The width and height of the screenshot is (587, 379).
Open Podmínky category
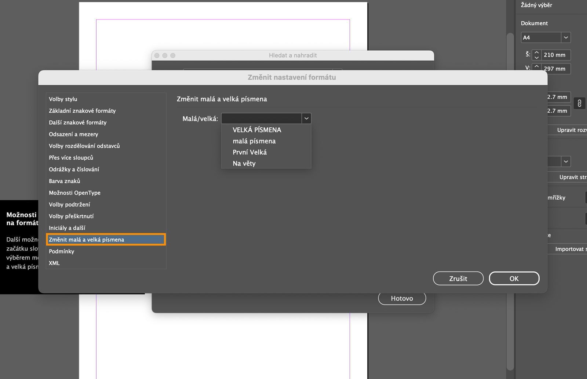point(106,251)
